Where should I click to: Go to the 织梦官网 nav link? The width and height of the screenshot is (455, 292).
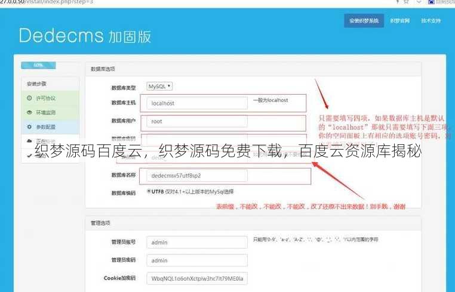point(400,21)
